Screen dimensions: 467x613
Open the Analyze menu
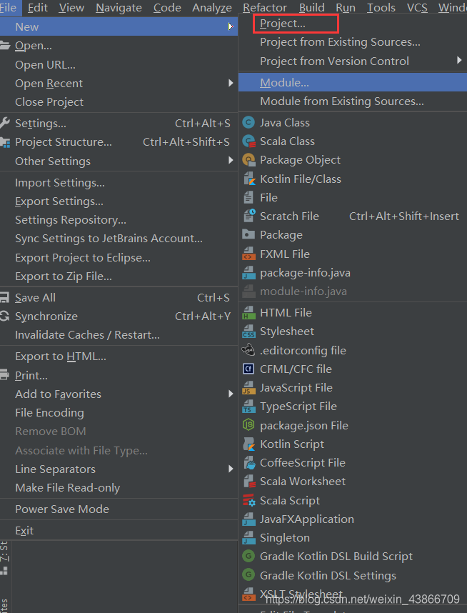click(212, 7)
